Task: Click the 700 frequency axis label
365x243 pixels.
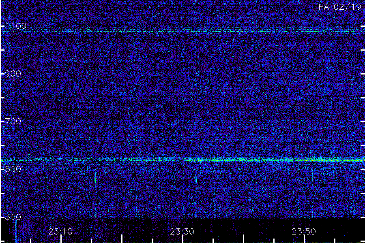Action: (x=13, y=122)
